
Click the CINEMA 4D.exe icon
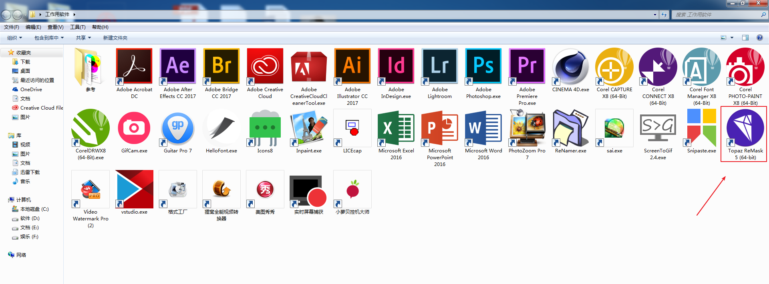pyautogui.click(x=571, y=66)
